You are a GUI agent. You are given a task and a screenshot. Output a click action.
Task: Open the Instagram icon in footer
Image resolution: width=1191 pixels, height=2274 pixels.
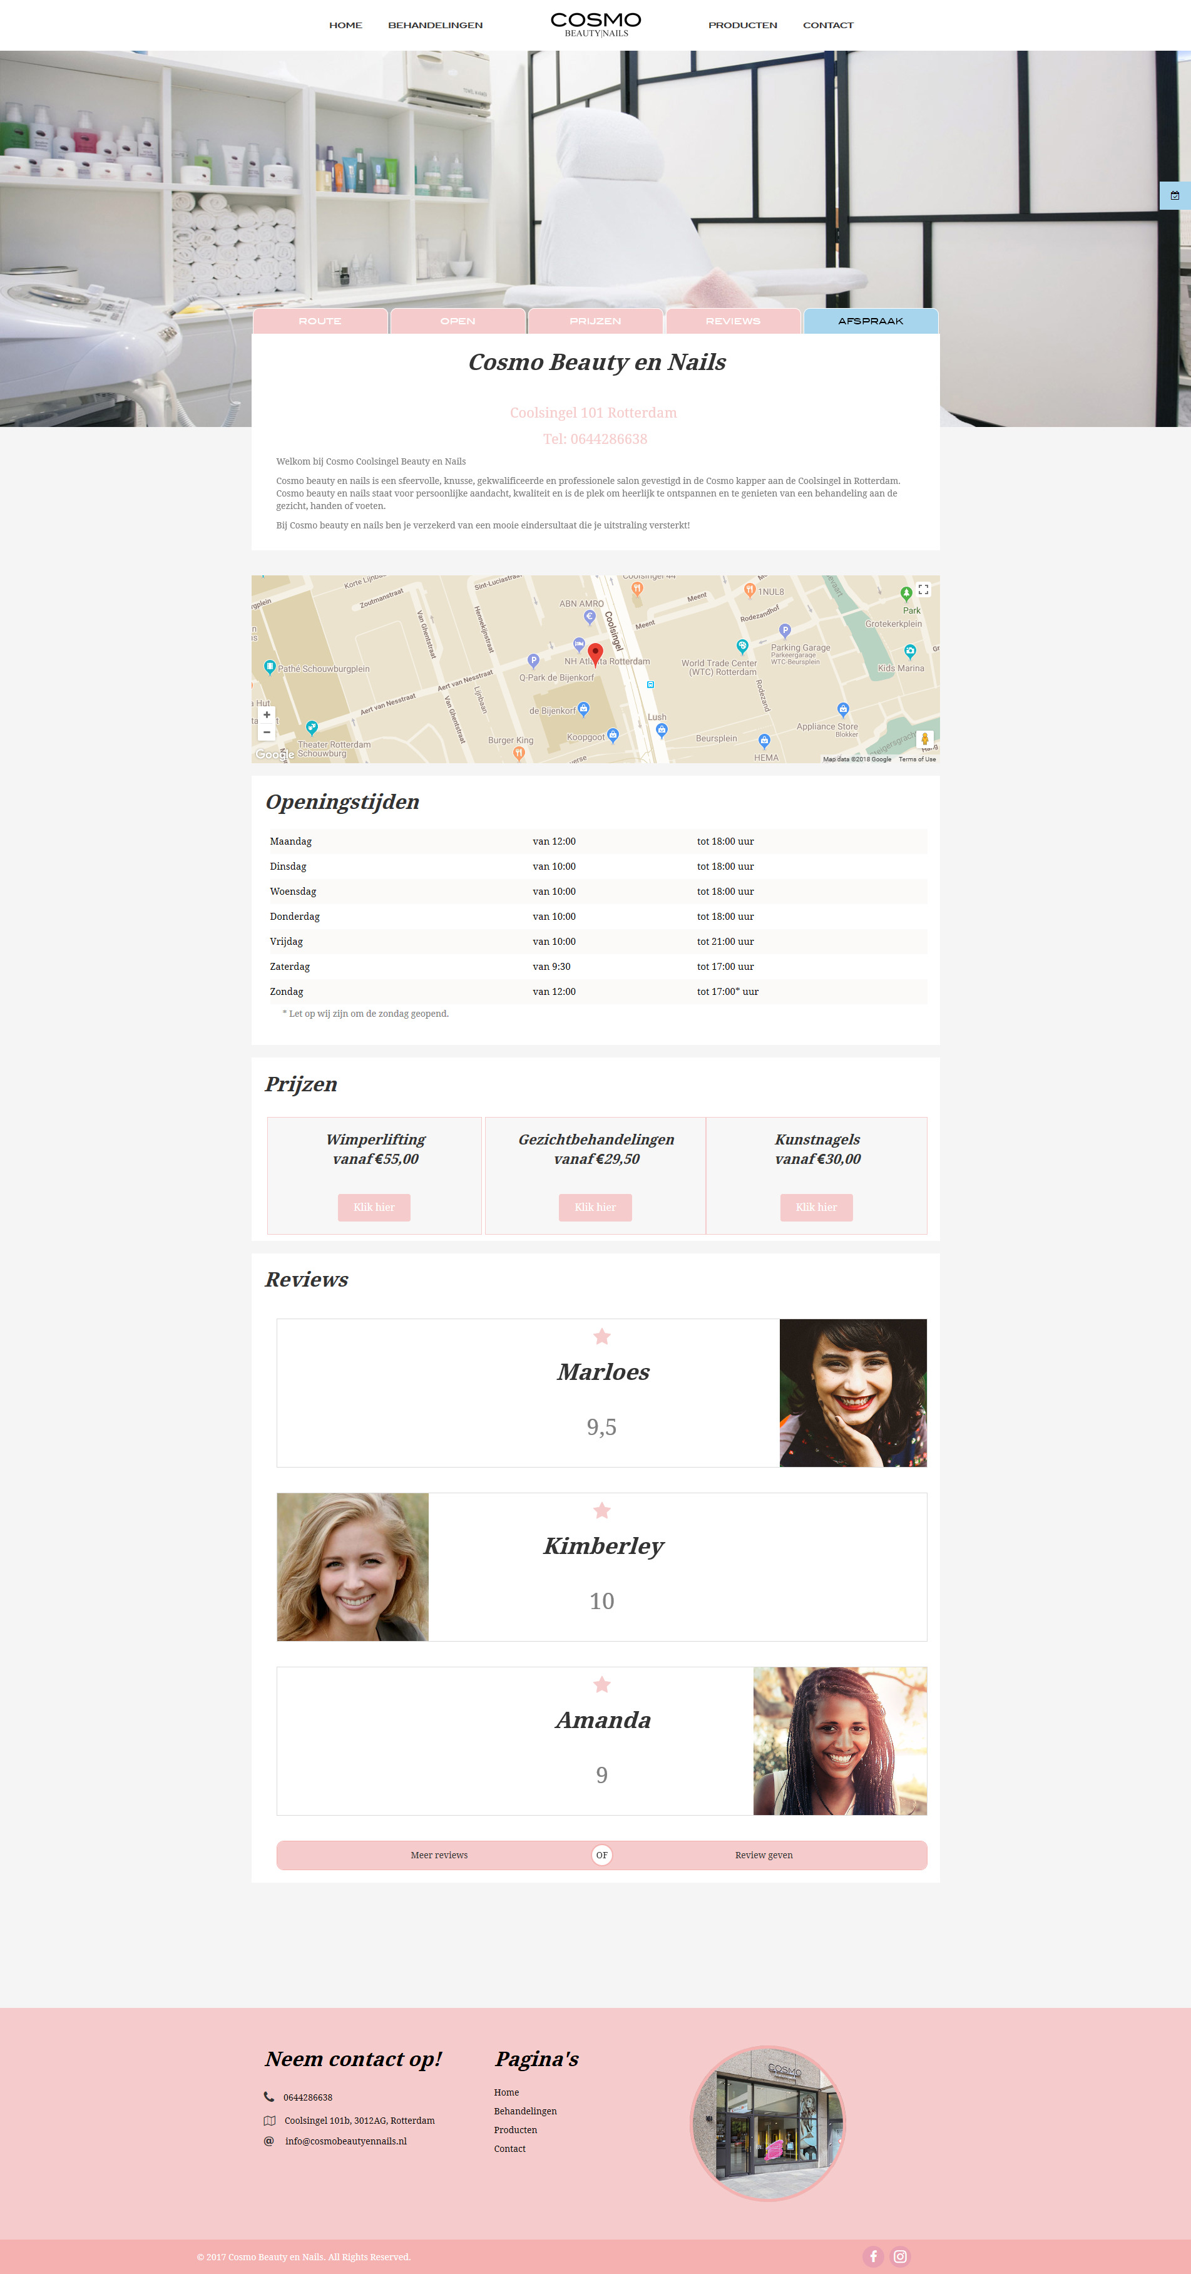click(900, 2256)
